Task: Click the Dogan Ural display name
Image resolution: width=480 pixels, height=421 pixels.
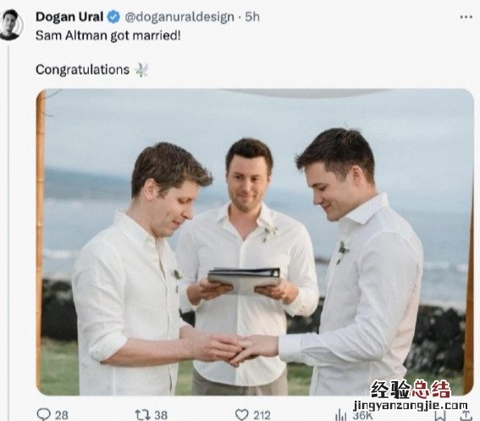Action: click(69, 17)
